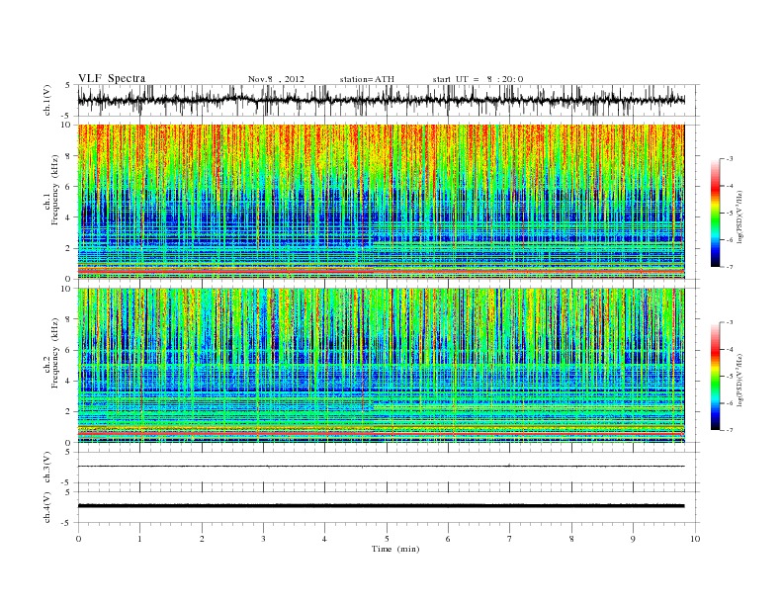
Task: Click the "Nov.8 , 2012" date label
Action: (276, 79)
